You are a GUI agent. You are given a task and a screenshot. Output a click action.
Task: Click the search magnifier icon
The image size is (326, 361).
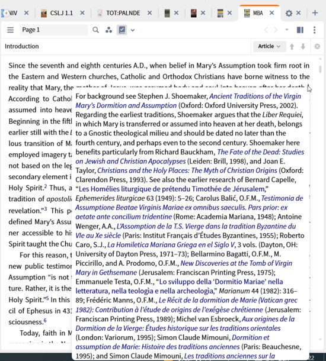tap(95, 30)
